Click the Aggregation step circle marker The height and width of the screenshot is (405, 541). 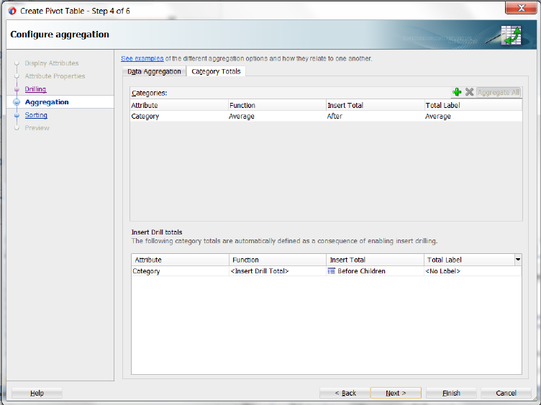(x=17, y=102)
